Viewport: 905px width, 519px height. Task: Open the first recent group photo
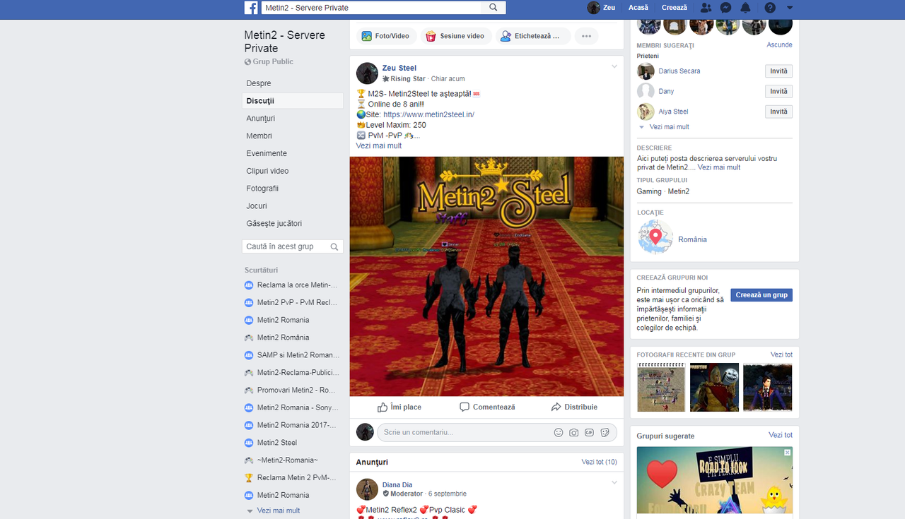[661, 388]
